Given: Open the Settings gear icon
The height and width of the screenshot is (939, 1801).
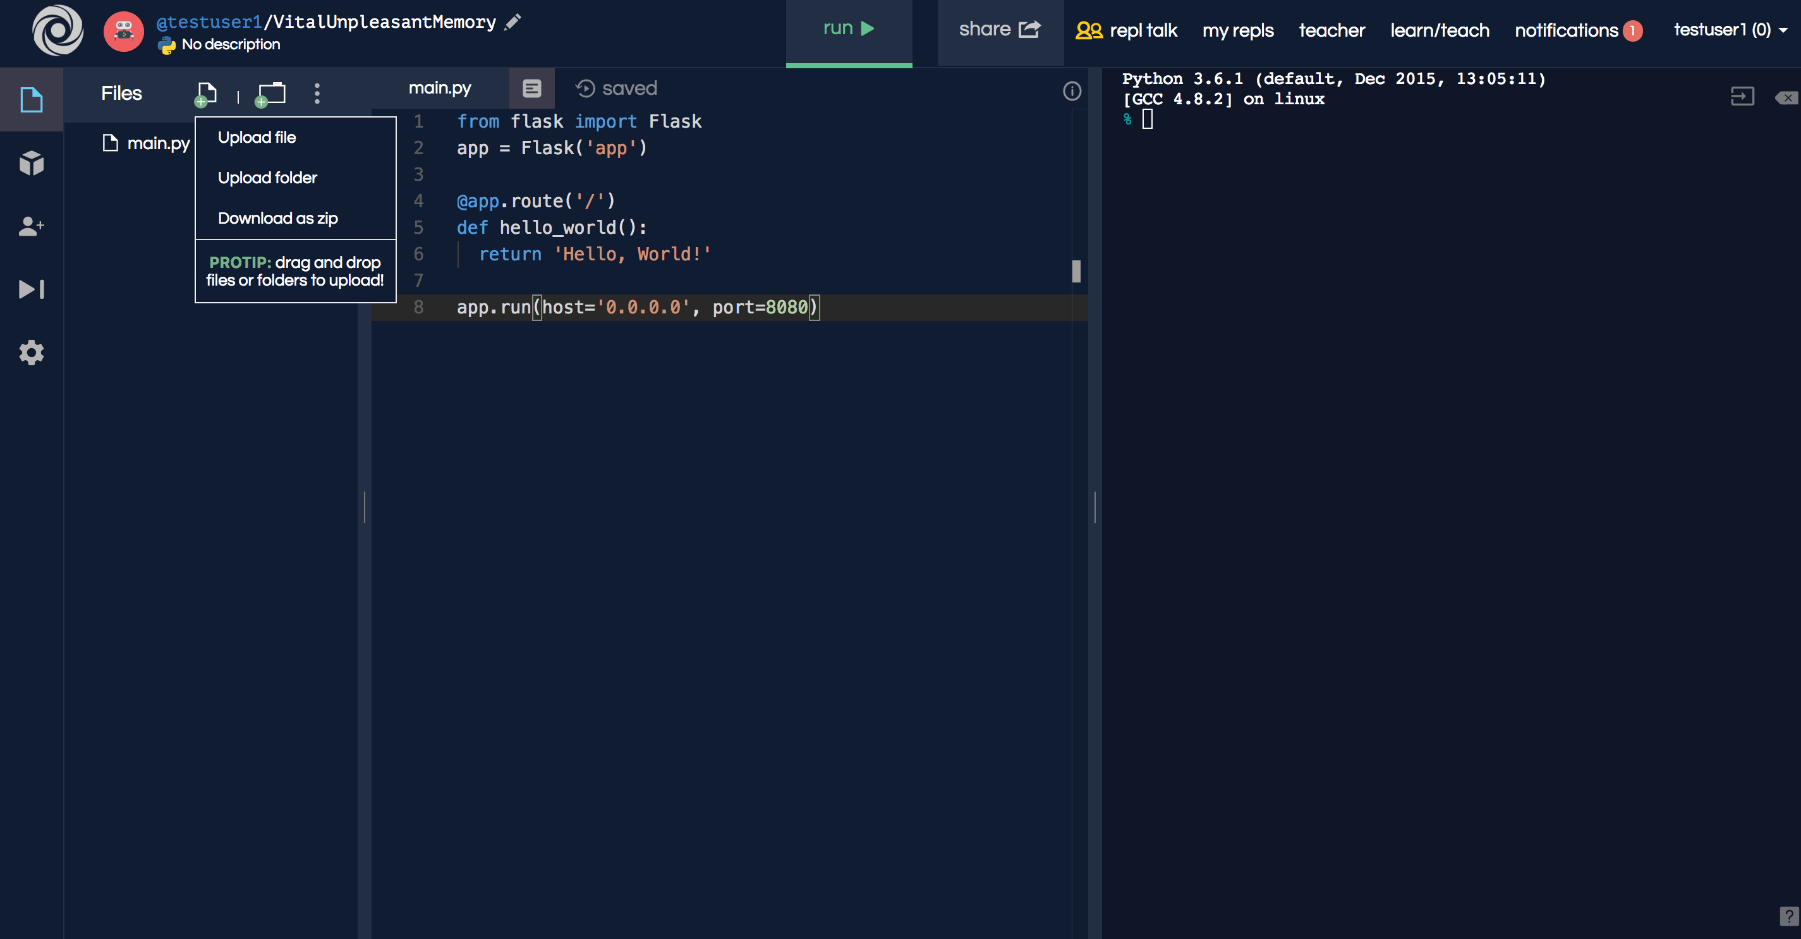Looking at the screenshot, I should [x=32, y=353].
